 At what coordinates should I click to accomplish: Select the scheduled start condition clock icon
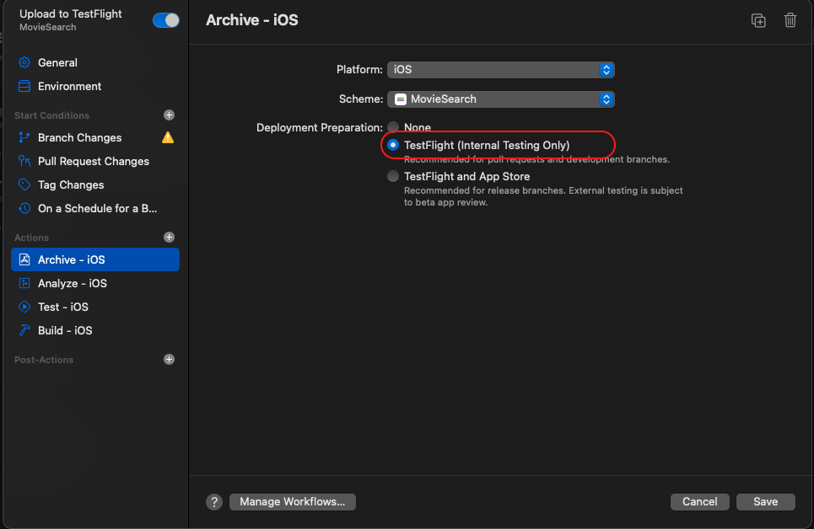(24, 209)
